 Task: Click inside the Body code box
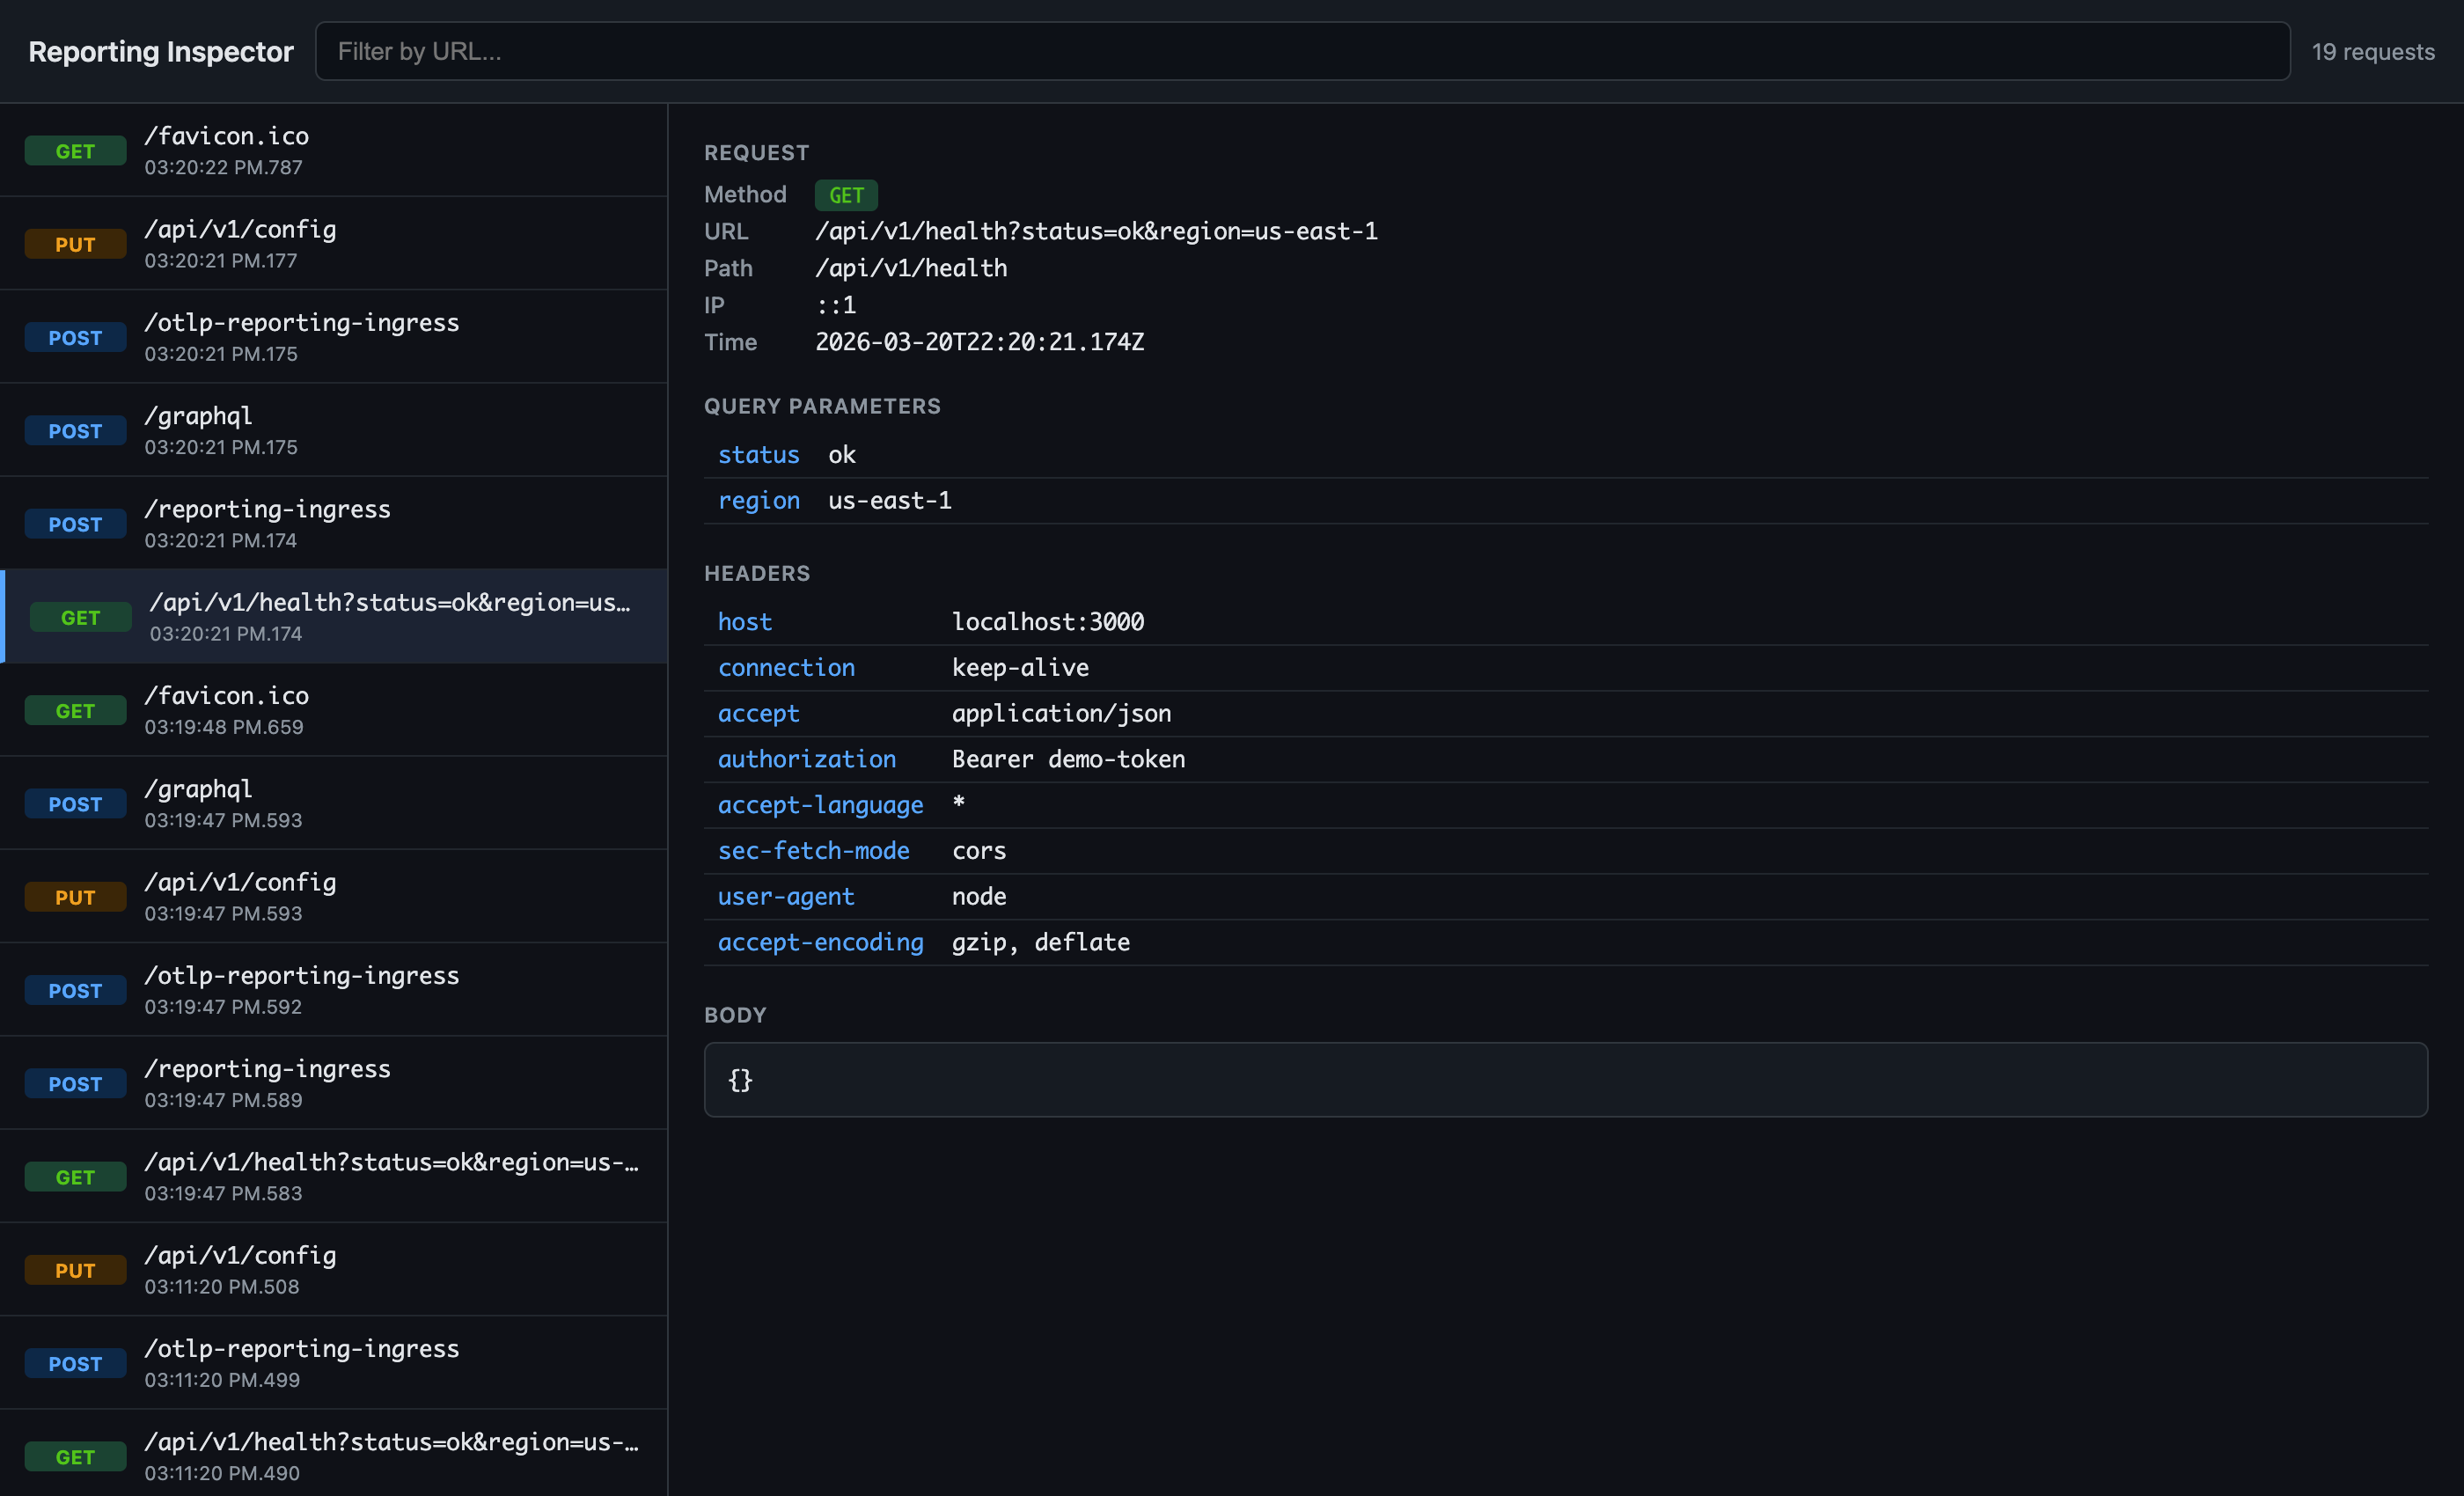(x=1564, y=1080)
